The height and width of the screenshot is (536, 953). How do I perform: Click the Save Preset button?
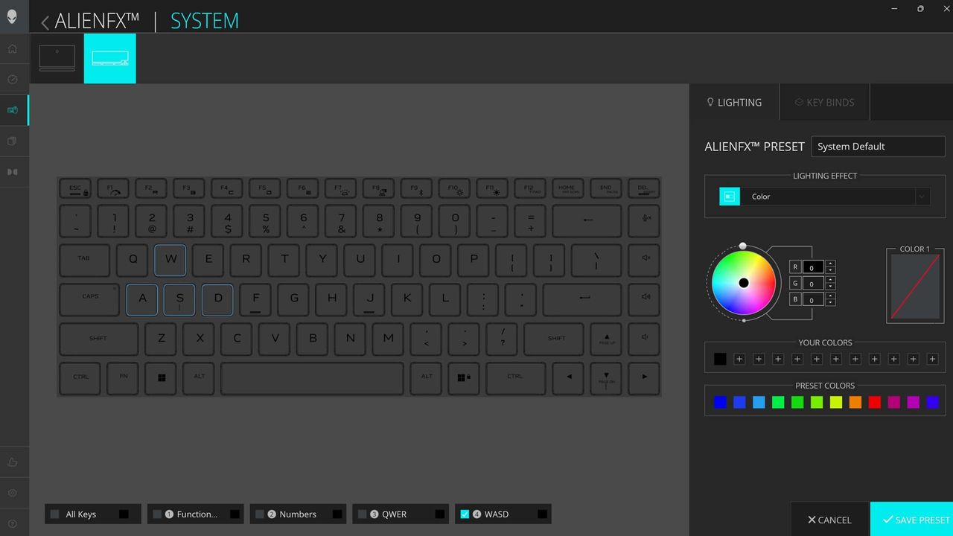coord(911,520)
